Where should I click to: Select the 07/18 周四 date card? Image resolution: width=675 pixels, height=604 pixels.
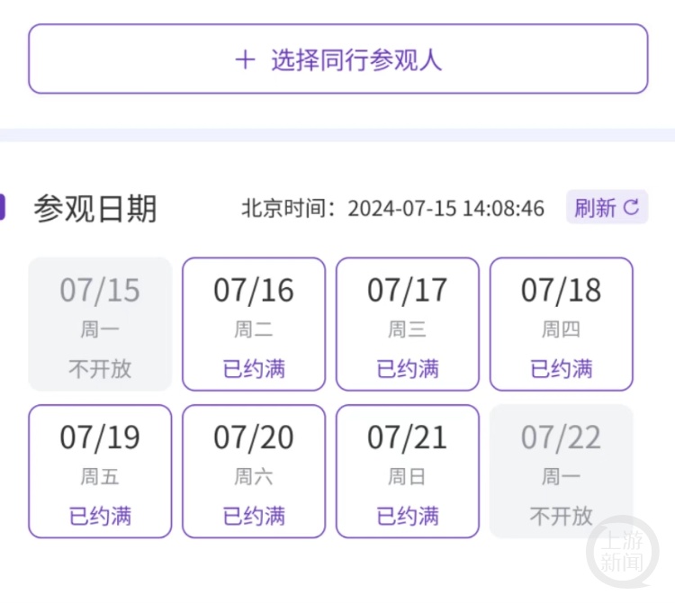tap(561, 324)
